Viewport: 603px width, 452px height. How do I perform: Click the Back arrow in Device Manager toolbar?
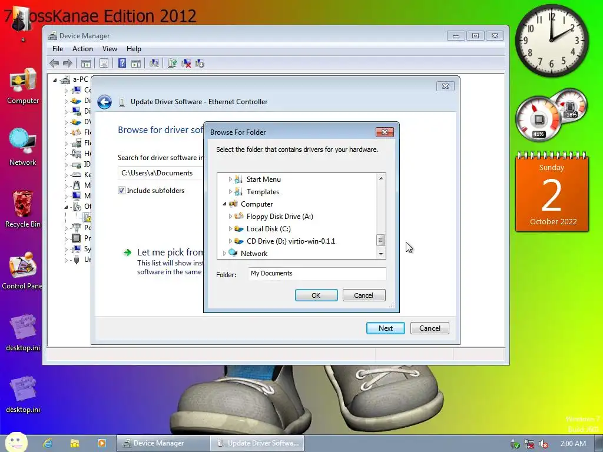54,63
